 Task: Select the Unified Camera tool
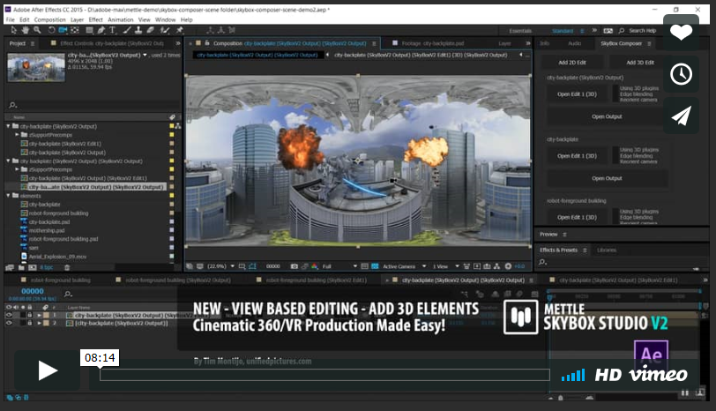[x=63, y=30]
